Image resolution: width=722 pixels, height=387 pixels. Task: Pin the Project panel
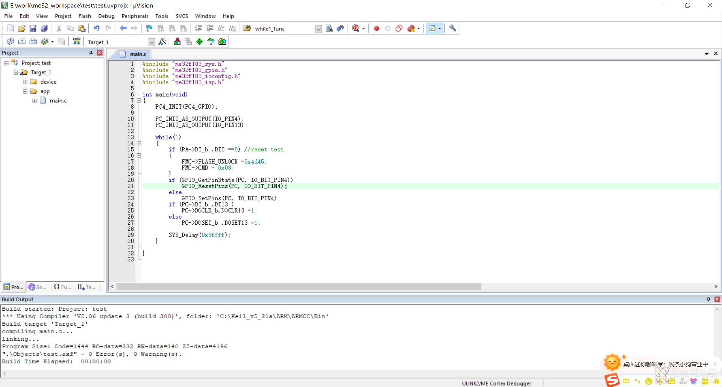tap(91, 53)
